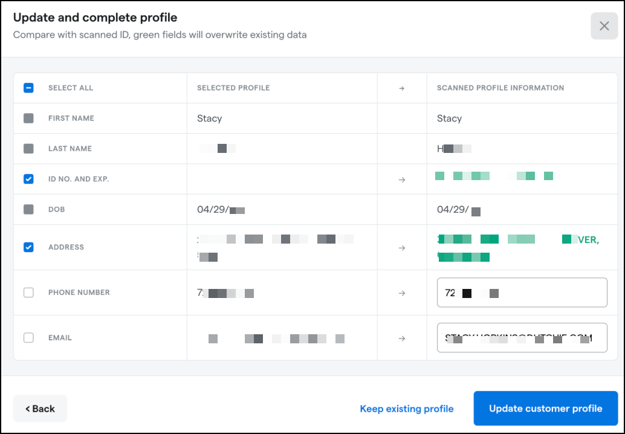
Task: Click the scanned profile DOB value
Action: pyautogui.click(x=459, y=210)
